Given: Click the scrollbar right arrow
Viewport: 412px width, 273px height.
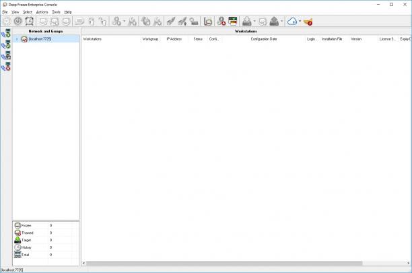Looking at the screenshot, I should (409, 263).
